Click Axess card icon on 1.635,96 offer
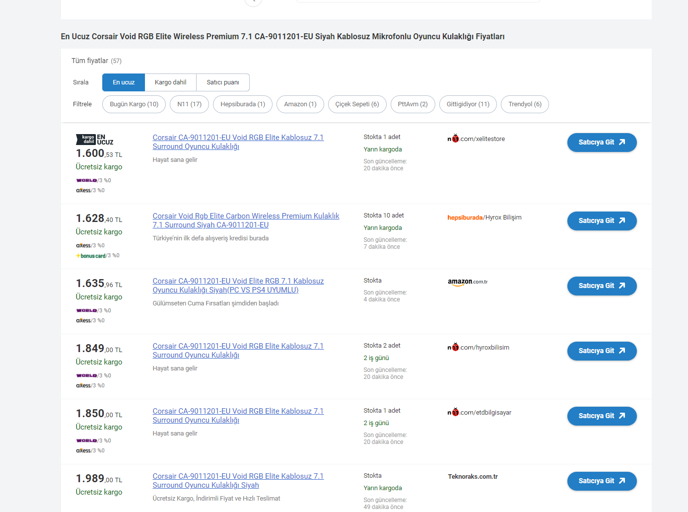Screen dimensions: 688x512 pyautogui.click(x=83, y=321)
